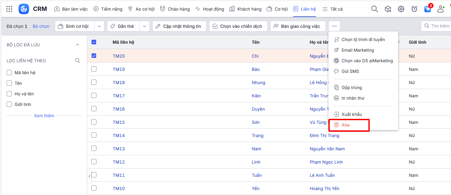451x195 pixels.
Task: Click the CRM logo icon
Action: [24, 9]
